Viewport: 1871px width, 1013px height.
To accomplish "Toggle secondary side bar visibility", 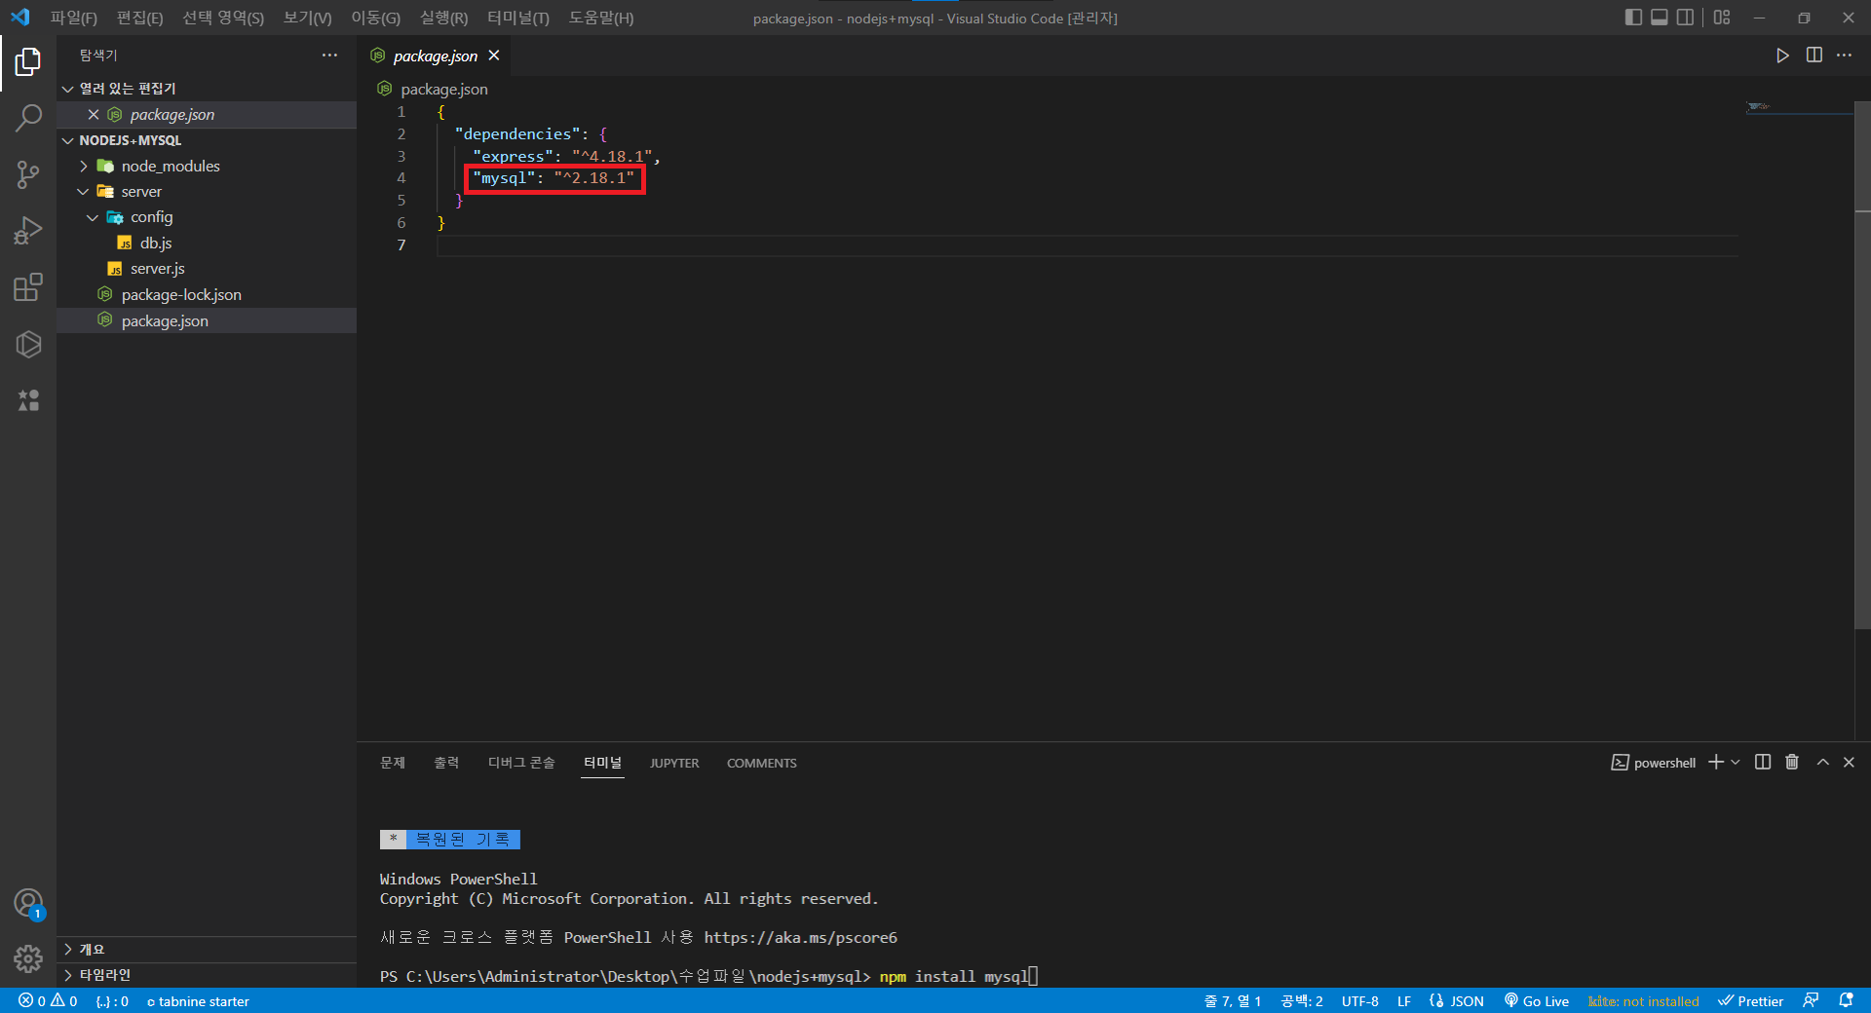I will [1685, 18].
